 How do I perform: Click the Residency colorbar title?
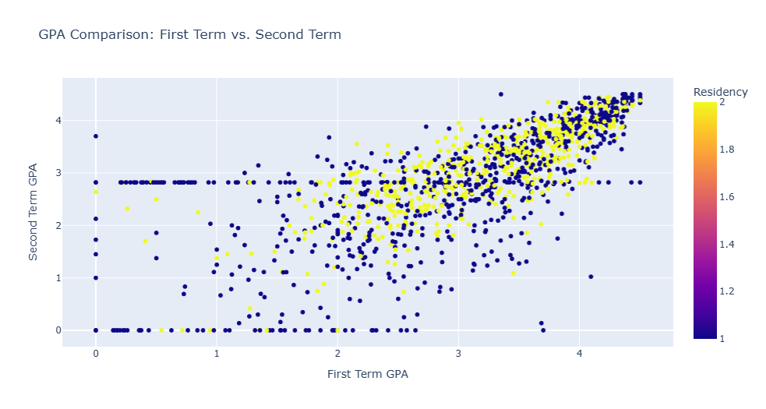tap(720, 92)
